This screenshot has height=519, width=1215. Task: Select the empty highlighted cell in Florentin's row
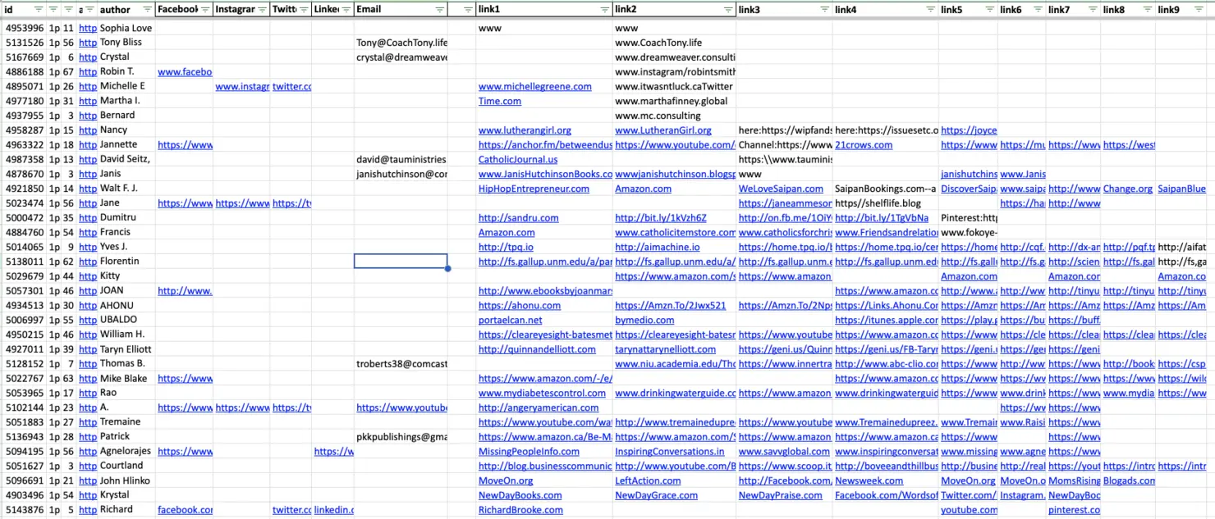(x=399, y=261)
